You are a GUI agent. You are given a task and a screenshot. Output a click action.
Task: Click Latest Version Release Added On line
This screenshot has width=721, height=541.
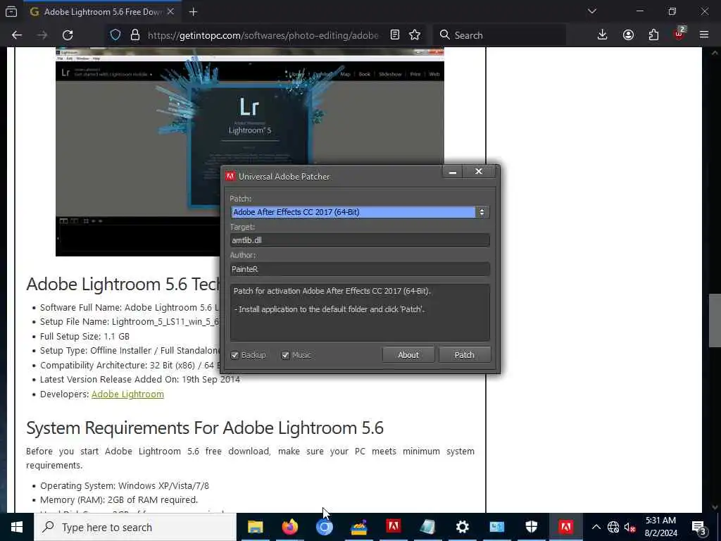140,380
